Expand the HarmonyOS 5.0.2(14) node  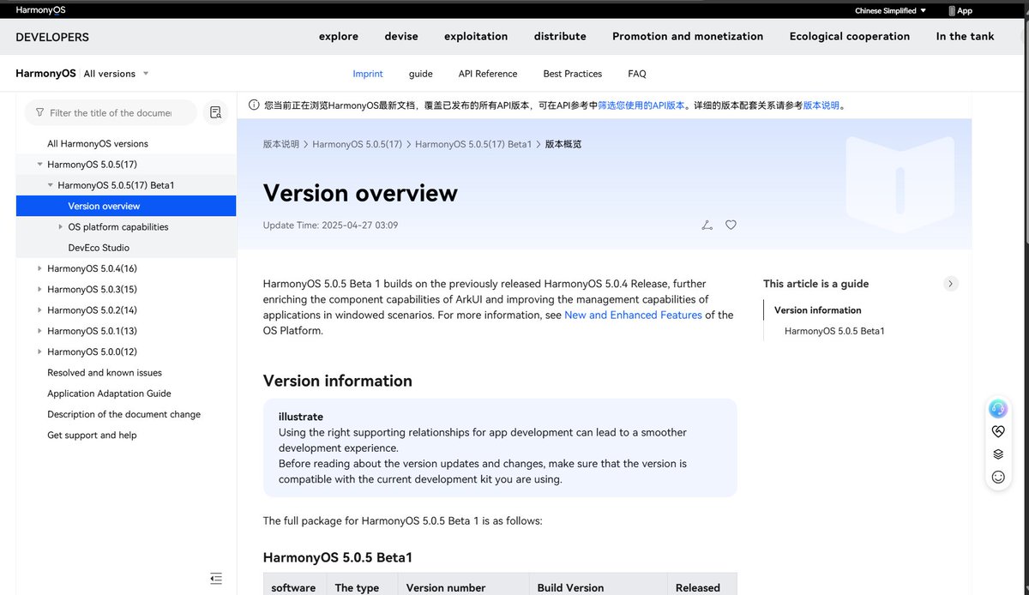[x=39, y=310]
